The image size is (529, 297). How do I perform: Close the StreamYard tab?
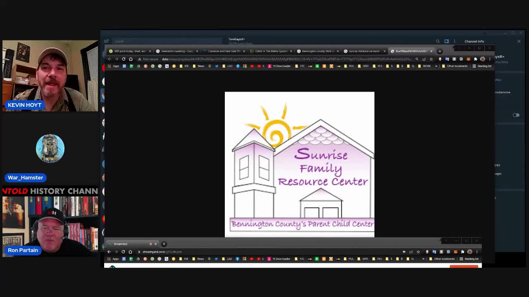coord(156,244)
